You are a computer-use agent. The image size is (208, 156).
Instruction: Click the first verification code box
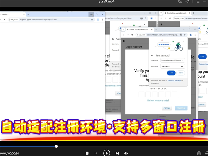tap(141, 94)
